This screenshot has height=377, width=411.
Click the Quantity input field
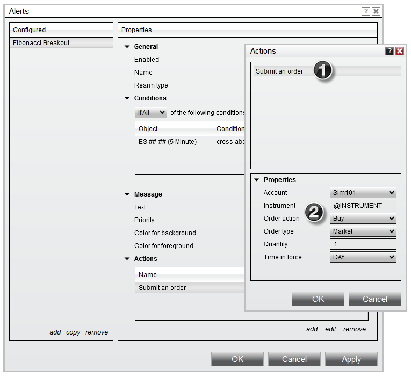(x=363, y=244)
